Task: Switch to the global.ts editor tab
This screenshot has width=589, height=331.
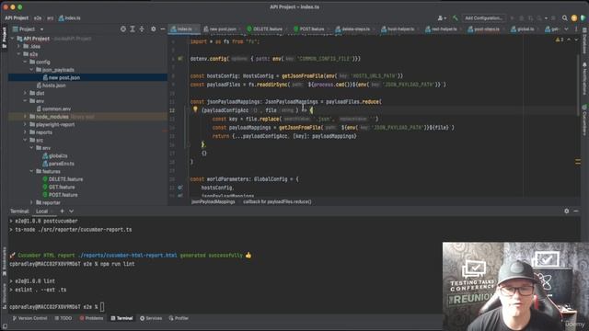Action: (525, 29)
